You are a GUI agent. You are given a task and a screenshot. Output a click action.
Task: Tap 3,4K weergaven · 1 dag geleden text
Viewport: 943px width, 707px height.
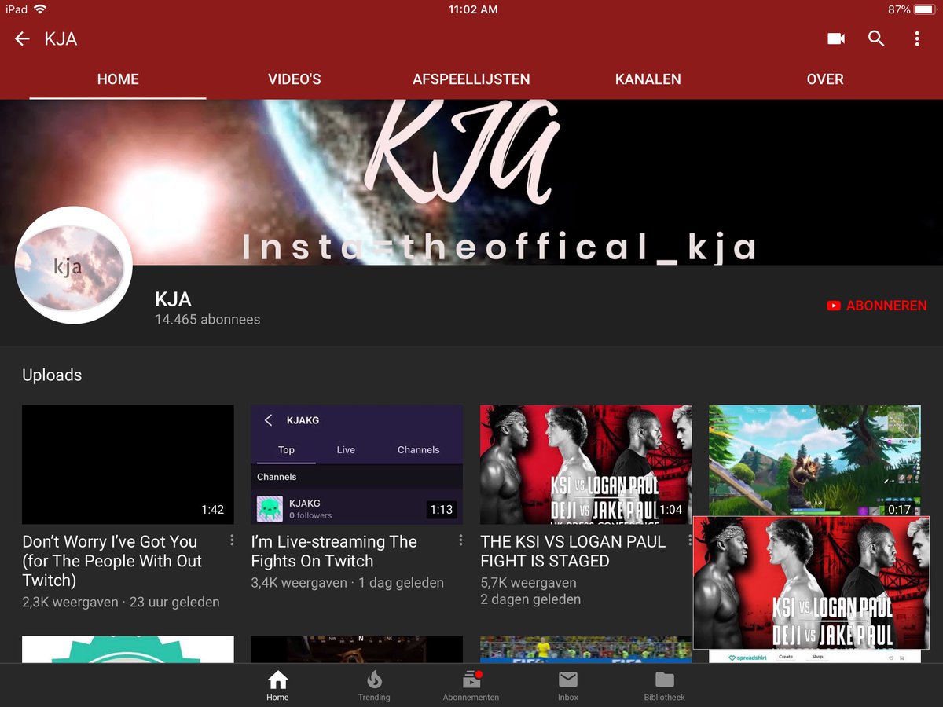point(347,583)
